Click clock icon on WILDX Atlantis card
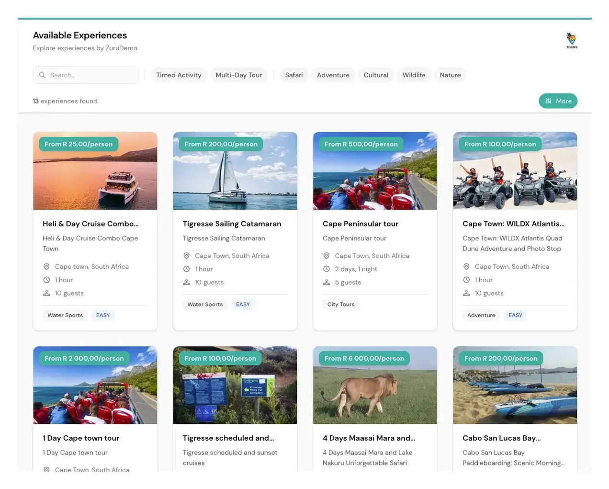 [466, 280]
